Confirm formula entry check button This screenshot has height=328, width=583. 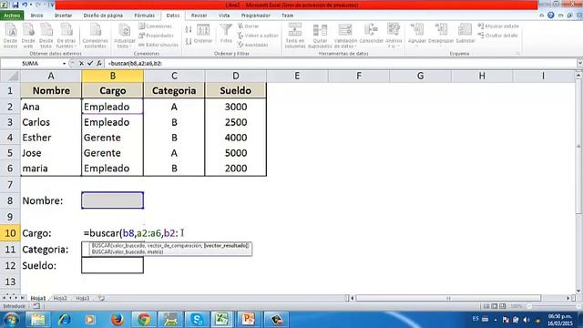[x=90, y=63]
